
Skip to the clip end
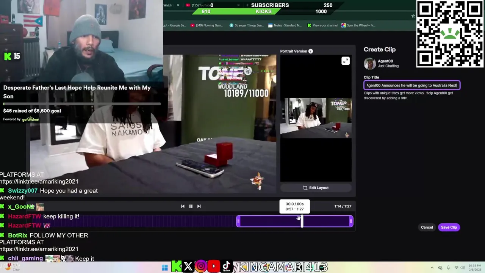tap(199, 206)
